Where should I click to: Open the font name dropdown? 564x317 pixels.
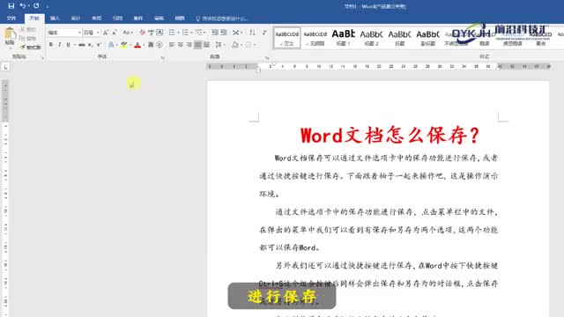pyautogui.click(x=79, y=33)
